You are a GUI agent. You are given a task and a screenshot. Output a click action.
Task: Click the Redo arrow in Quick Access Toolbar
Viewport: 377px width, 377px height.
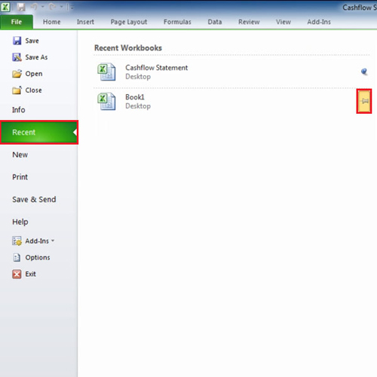pyautogui.click(x=53, y=7)
